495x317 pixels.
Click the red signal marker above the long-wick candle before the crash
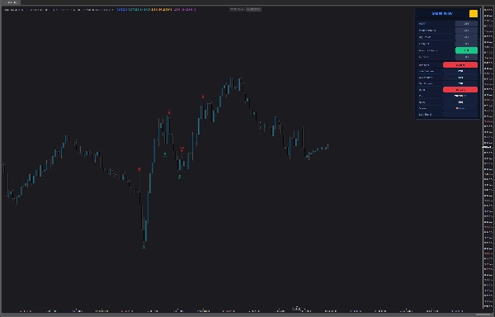click(x=139, y=169)
